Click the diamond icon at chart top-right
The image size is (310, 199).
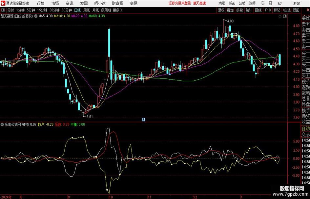pyautogui.click(x=280, y=16)
